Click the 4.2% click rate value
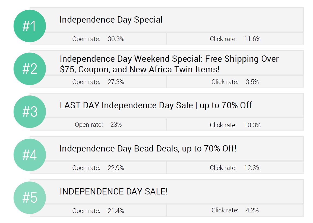Screen dimensions: 313x223 252,210
